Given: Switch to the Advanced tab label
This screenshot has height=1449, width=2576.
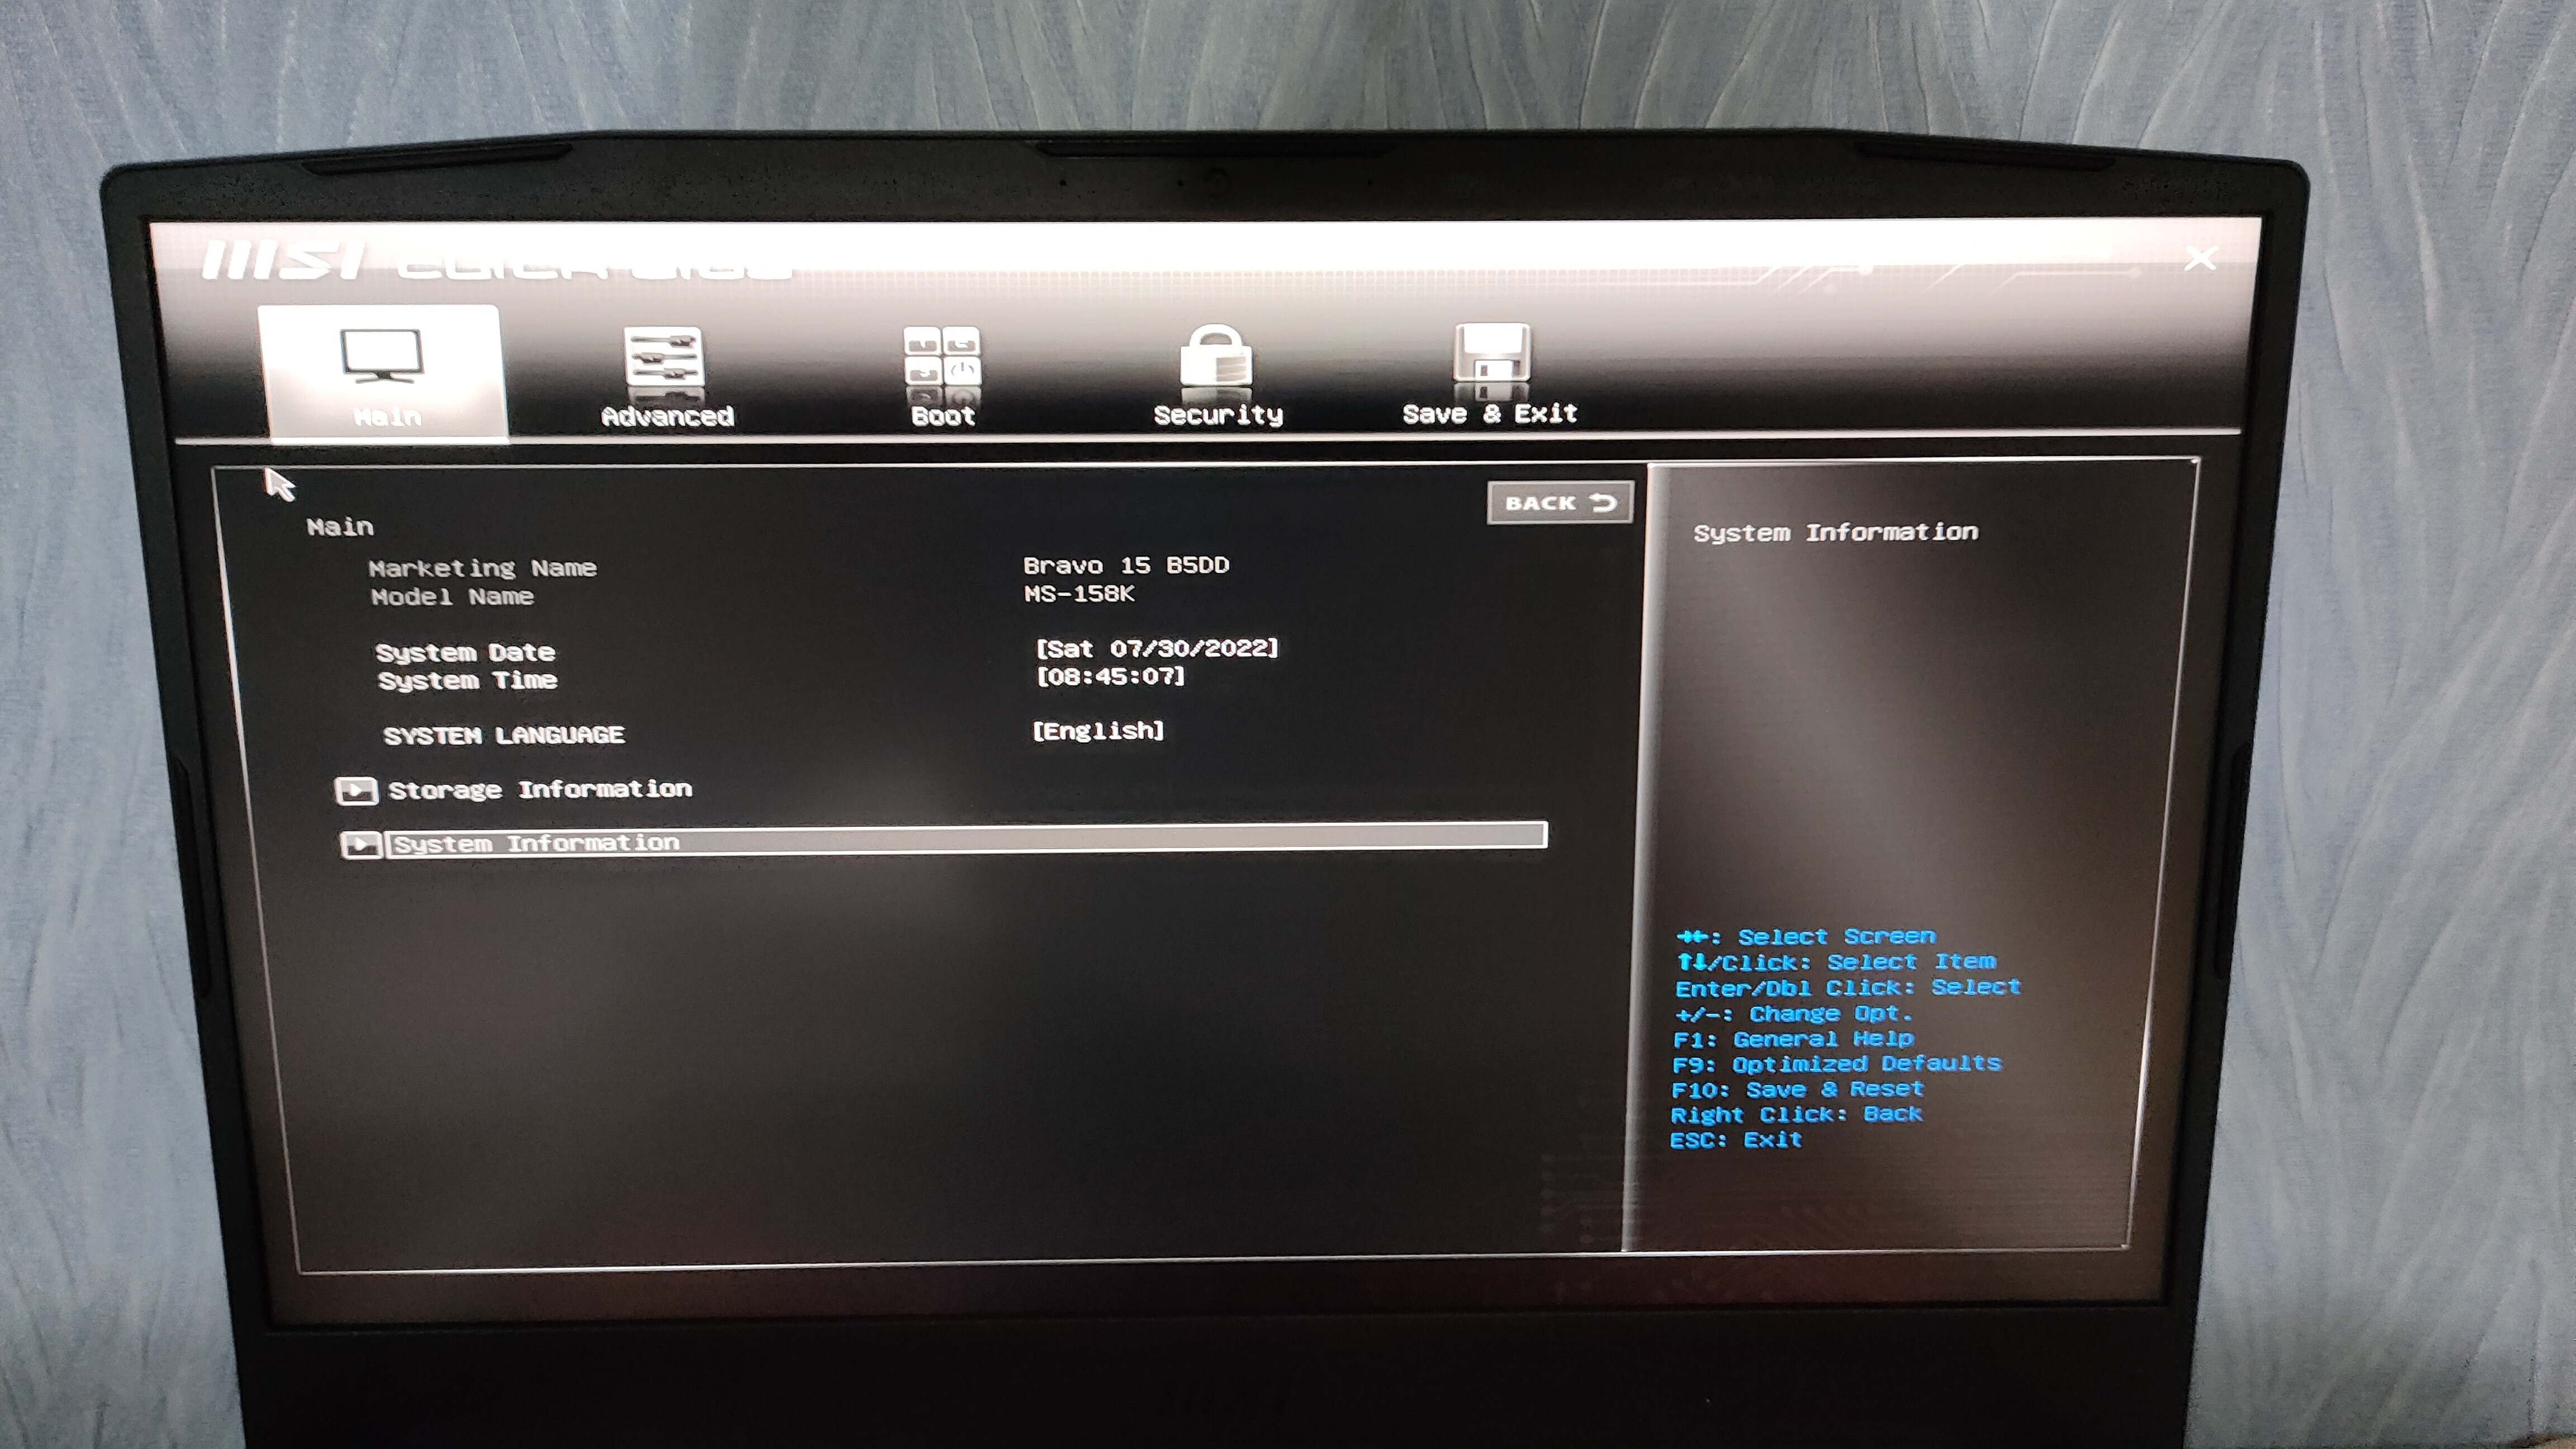Looking at the screenshot, I should click(x=667, y=416).
